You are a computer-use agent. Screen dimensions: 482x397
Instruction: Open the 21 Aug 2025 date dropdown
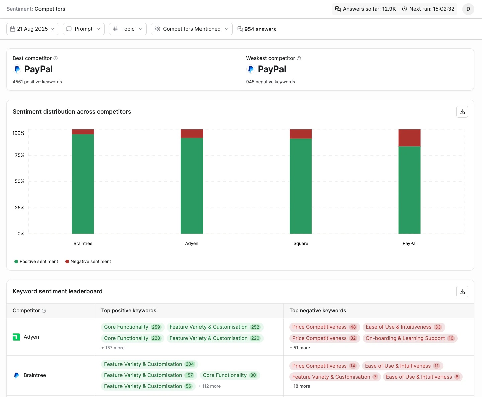pyautogui.click(x=32, y=29)
